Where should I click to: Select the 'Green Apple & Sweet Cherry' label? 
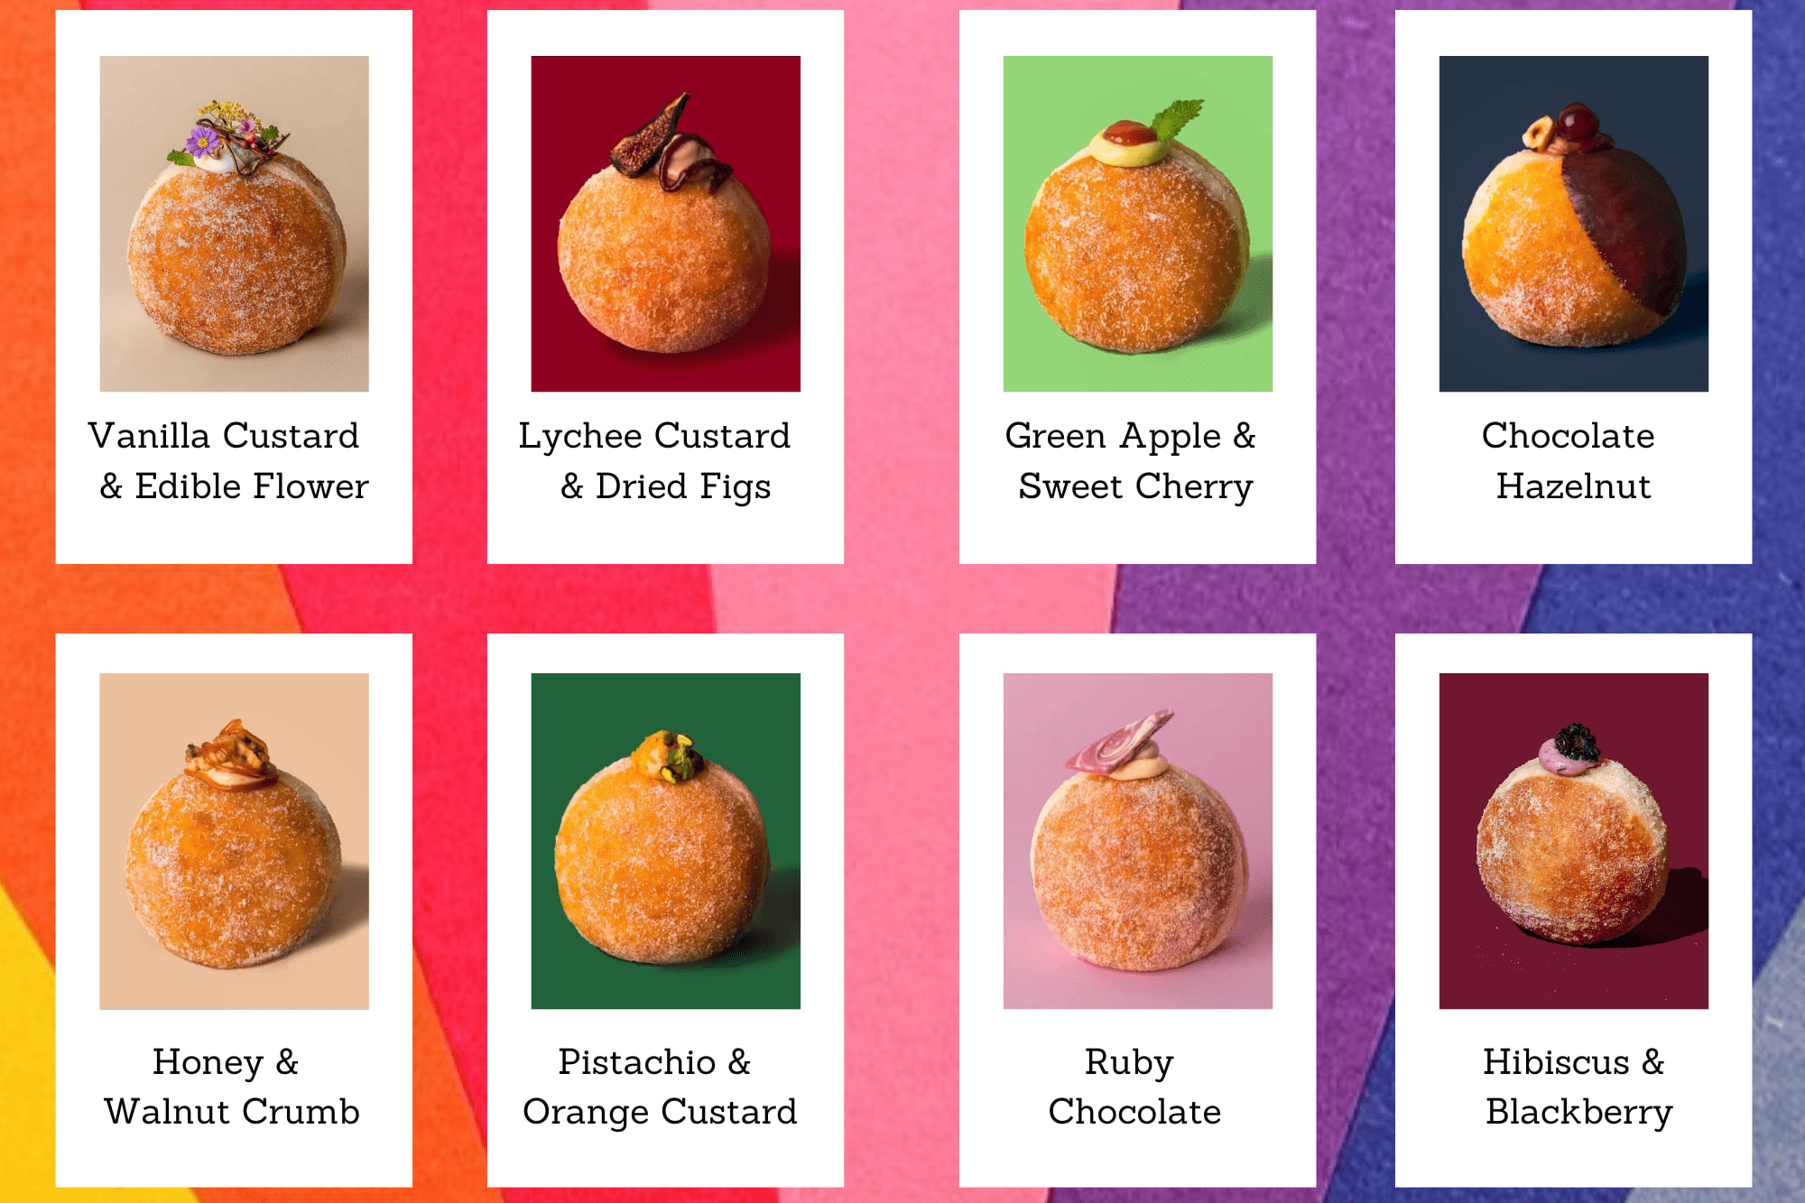(x=1132, y=461)
